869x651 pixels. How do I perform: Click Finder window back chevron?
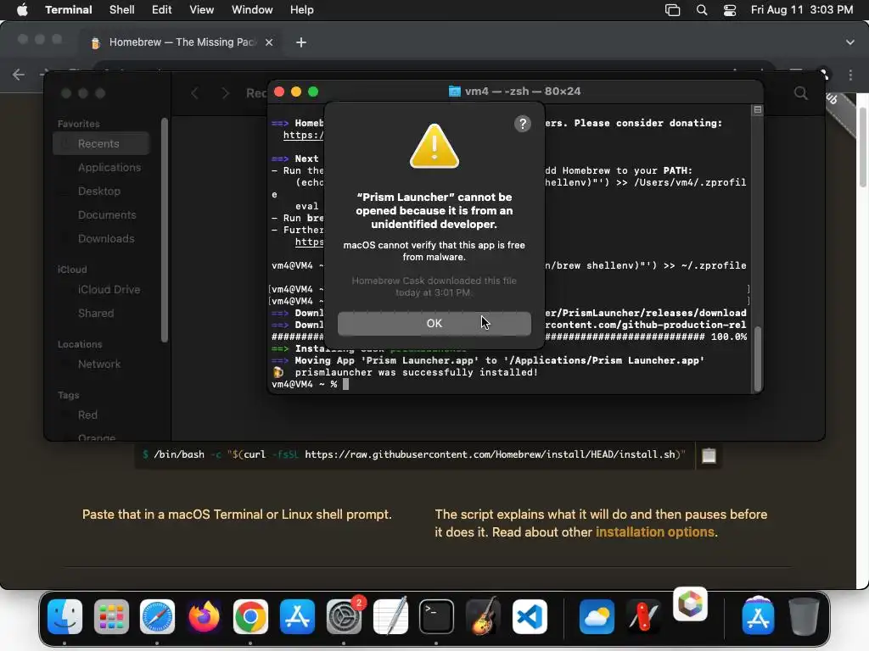point(194,93)
